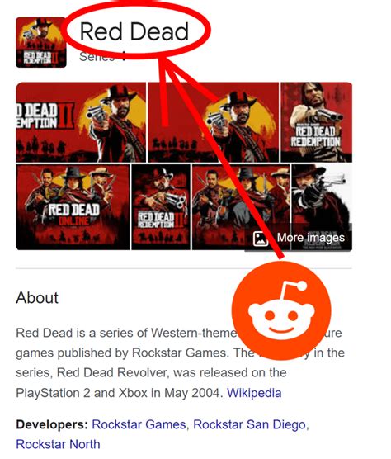Open the Rockstar North link
The image size is (391, 459).
(58, 444)
